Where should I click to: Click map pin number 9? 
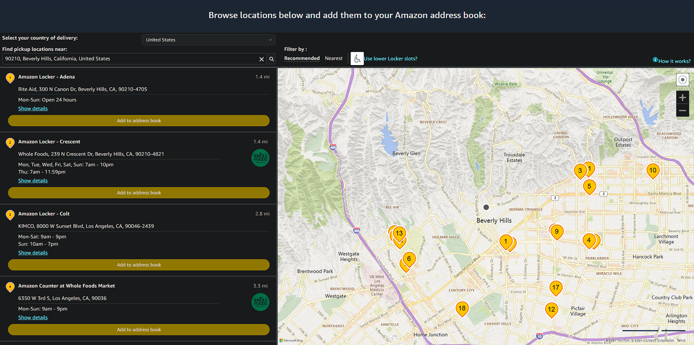pos(556,232)
